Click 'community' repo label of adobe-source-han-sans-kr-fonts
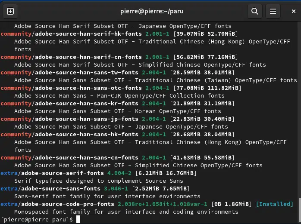The image size is (301, 224). pos(16,104)
